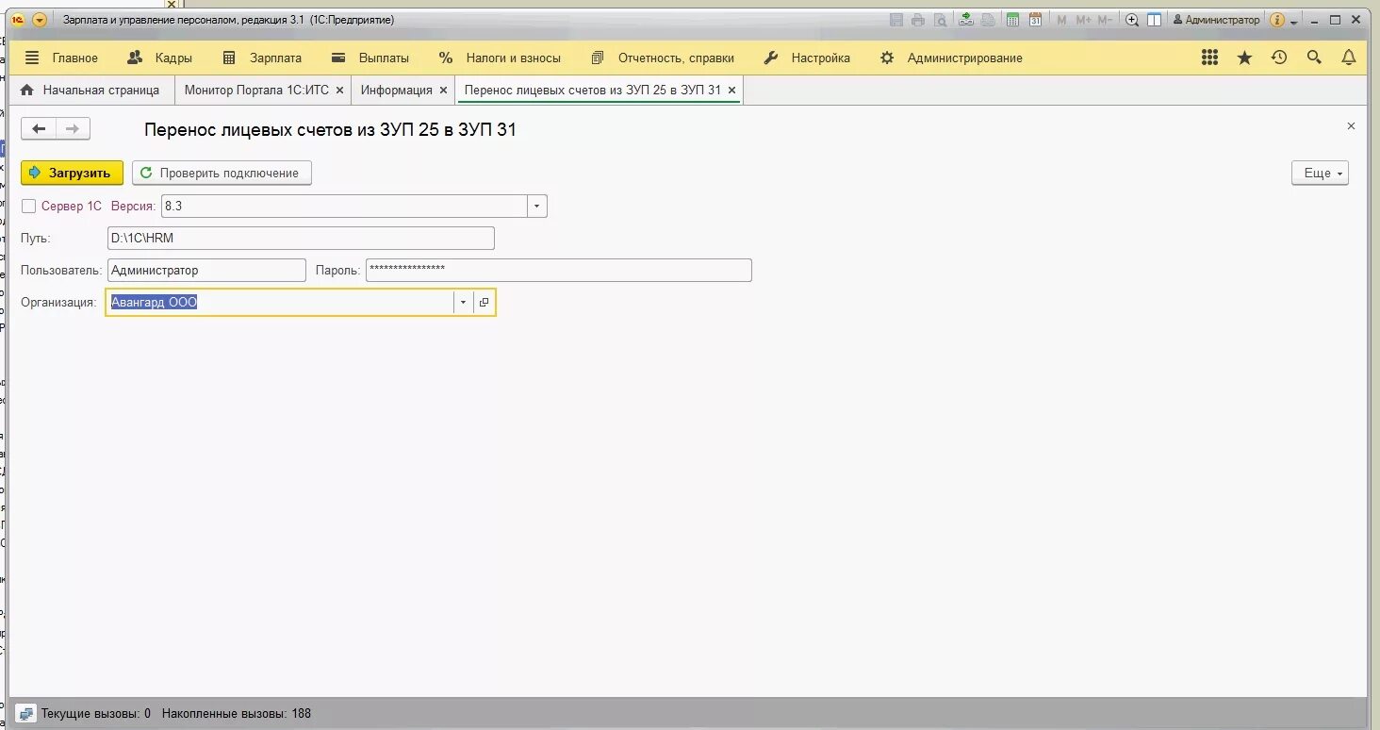Click the print preview icon

(940, 20)
